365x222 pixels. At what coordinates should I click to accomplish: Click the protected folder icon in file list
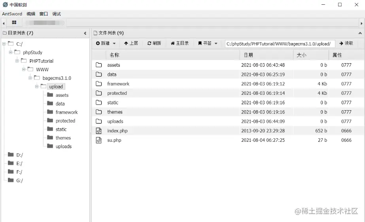[x=99, y=93]
